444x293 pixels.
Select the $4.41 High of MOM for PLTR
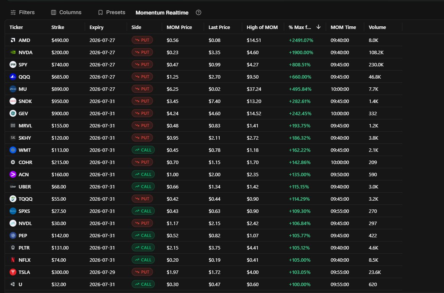pos(253,248)
